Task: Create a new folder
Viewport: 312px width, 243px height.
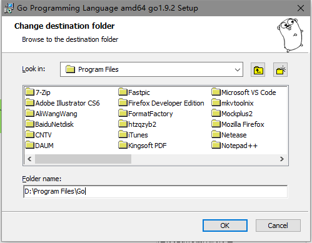Action: tap(280, 70)
